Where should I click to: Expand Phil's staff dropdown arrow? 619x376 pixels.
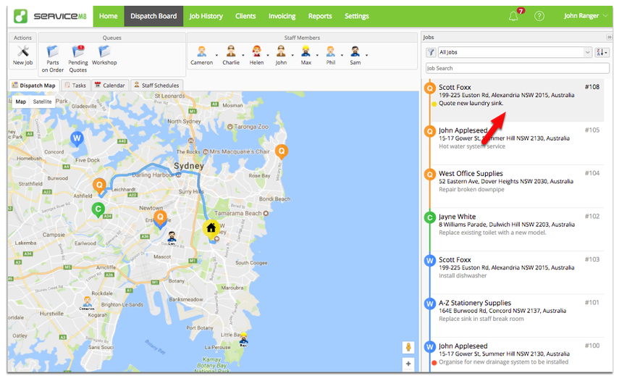pos(342,55)
